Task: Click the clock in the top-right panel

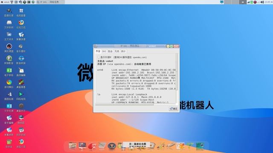Action: tap(269, 2)
